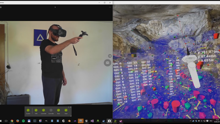Screen dimensions: 220x124
Task: Switch to video mode in Camera app
Action: (110, 56)
